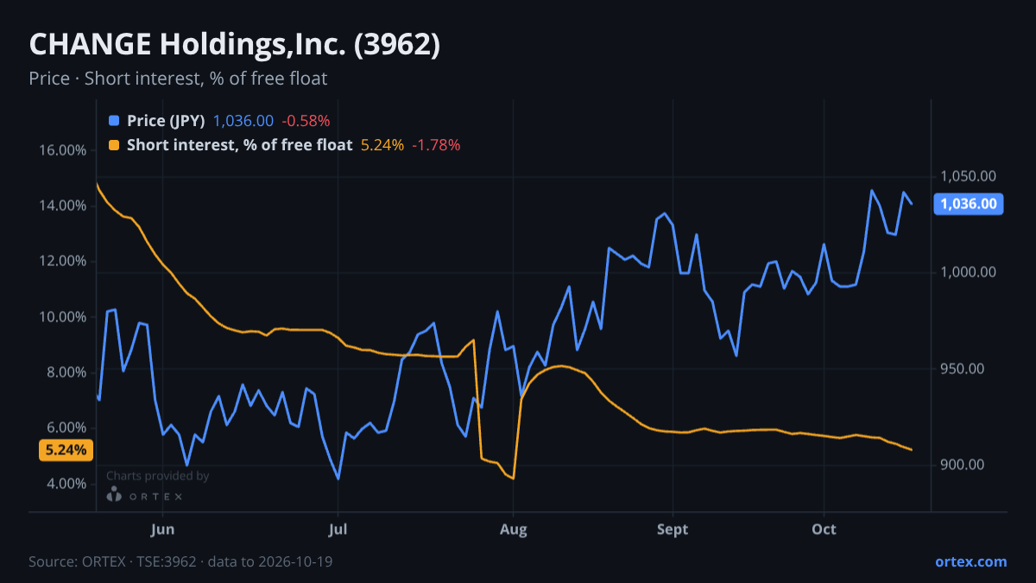This screenshot has height=583, width=1036.
Task: Click the 10.00% left axis label
Action: tap(63, 317)
